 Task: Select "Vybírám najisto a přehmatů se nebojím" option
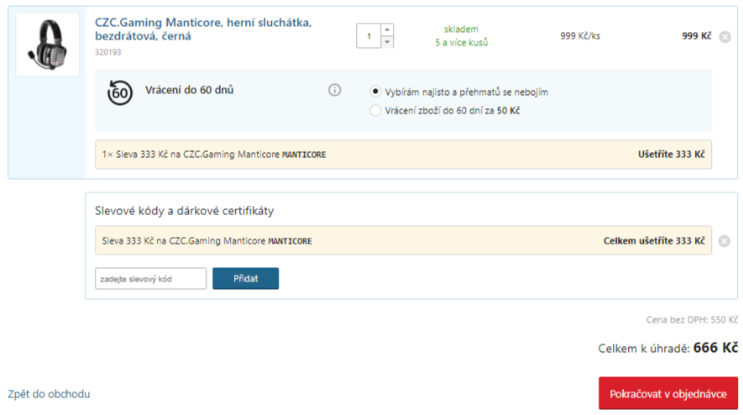click(374, 92)
